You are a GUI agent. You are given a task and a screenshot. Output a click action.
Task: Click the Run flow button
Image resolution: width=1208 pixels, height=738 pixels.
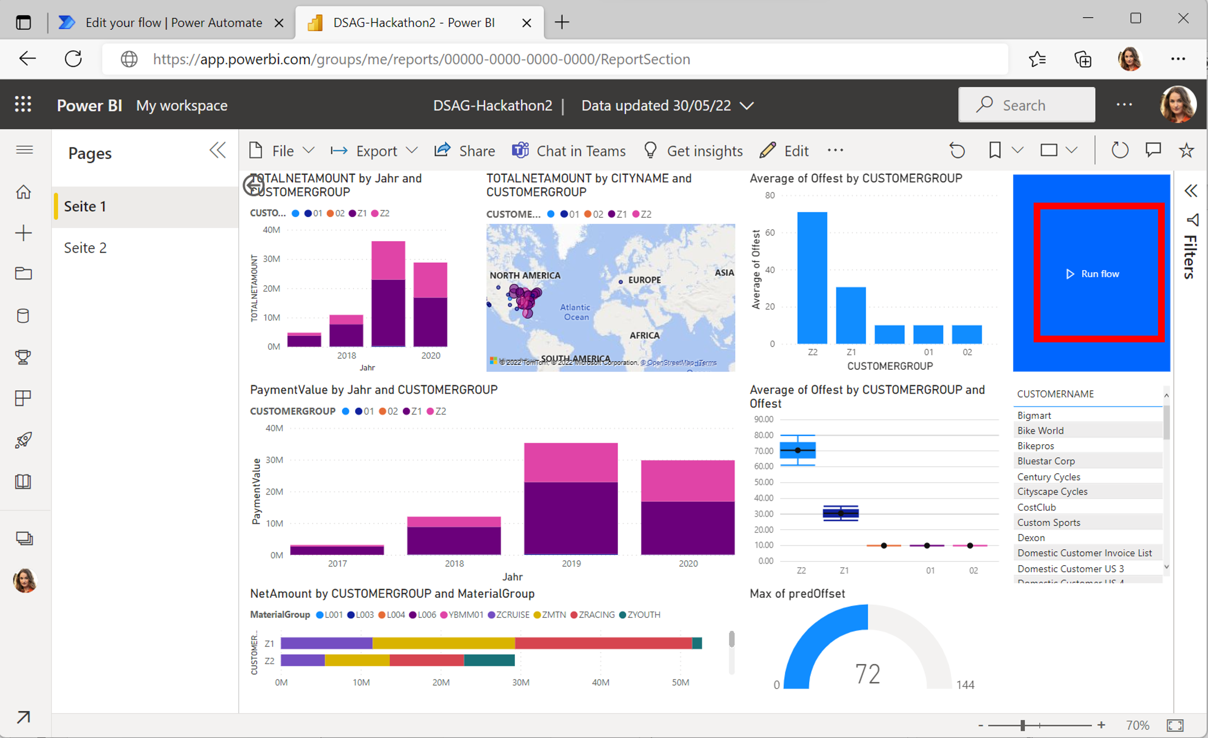pyautogui.click(x=1095, y=273)
